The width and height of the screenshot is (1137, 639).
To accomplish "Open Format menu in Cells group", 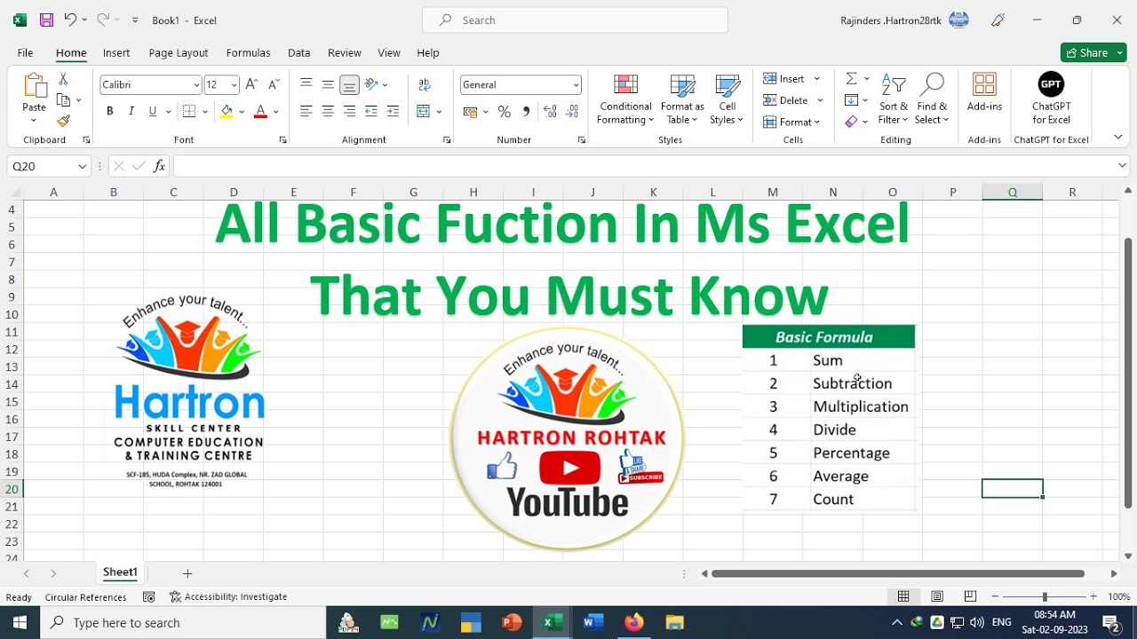I will (791, 122).
